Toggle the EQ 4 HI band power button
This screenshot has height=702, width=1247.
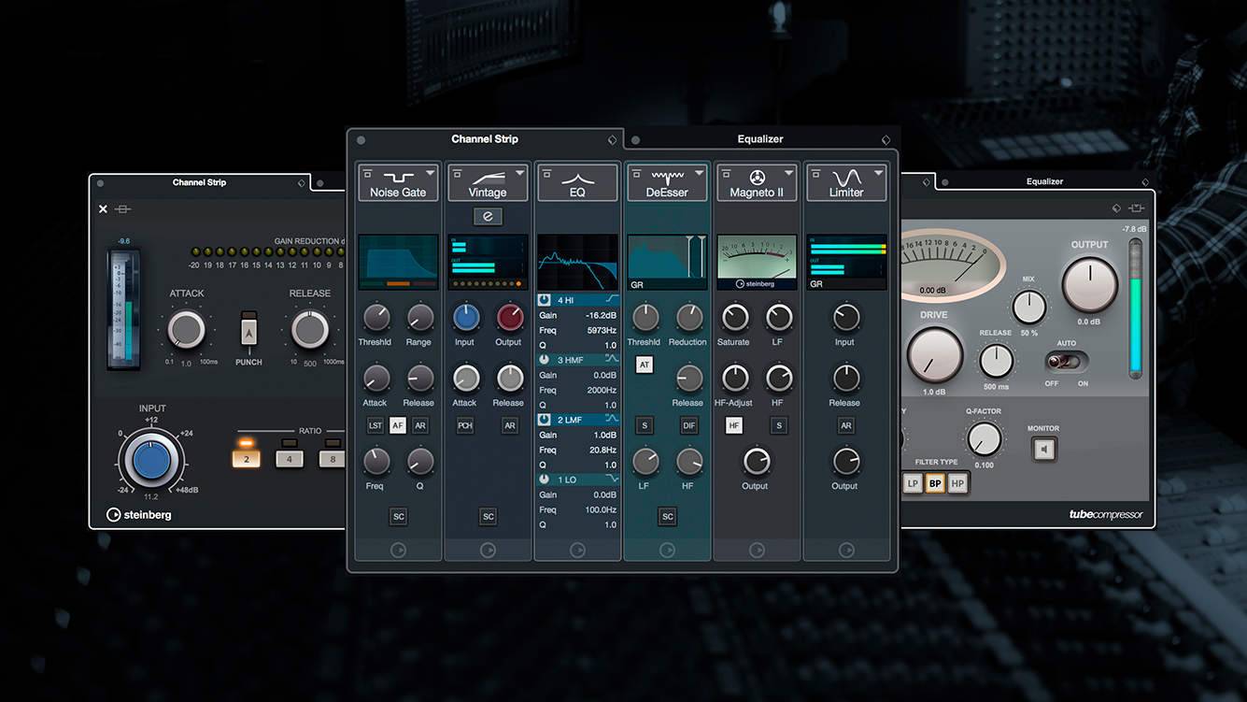click(546, 300)
